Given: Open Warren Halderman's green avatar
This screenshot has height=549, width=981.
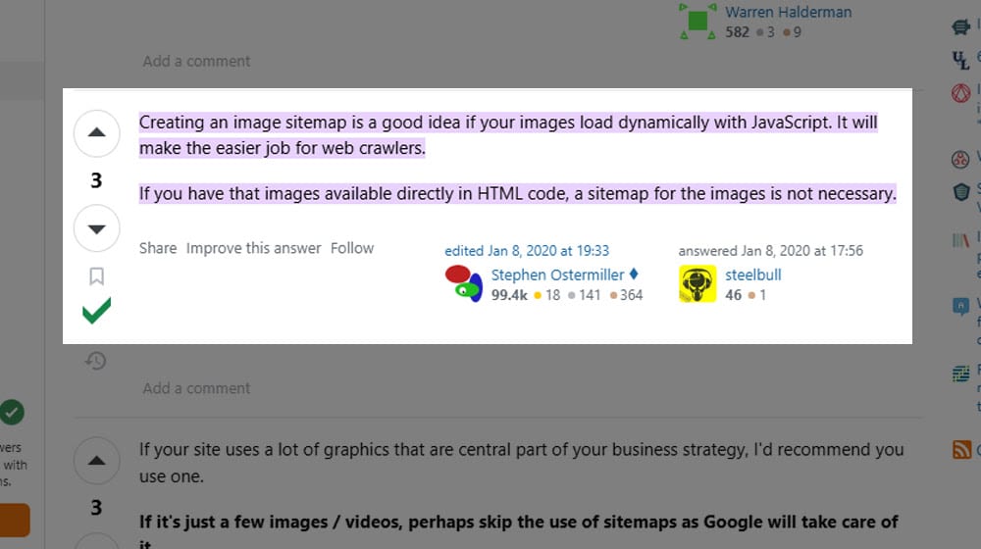Looking at the screenshot, I should (697, 21).
